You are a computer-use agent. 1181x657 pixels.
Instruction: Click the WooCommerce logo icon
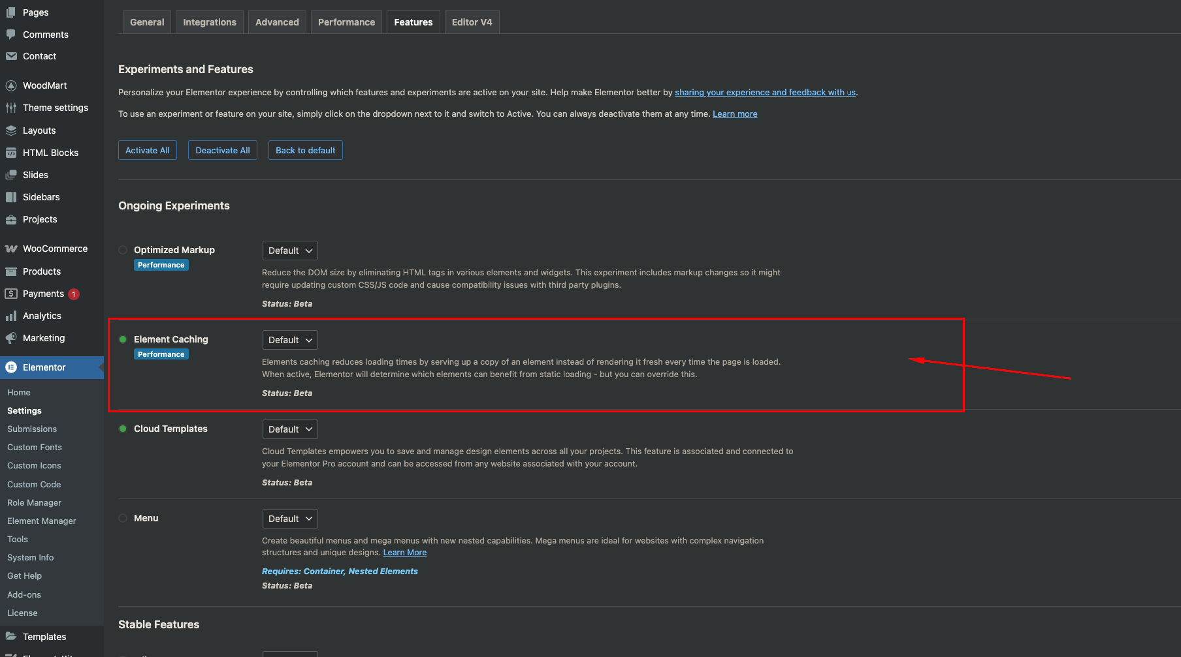tap(11, 249)
